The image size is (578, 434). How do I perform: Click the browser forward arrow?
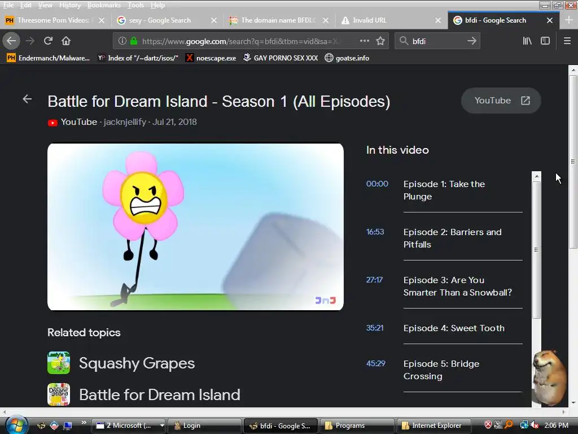30,41
